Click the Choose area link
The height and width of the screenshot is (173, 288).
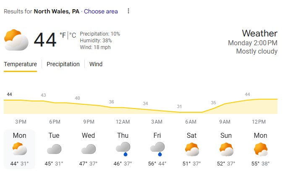(x=101, y=11)
